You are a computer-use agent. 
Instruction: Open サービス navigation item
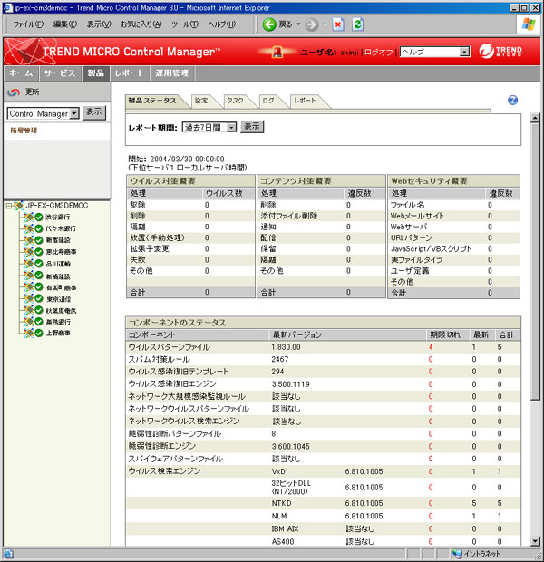tap(60, 73)
